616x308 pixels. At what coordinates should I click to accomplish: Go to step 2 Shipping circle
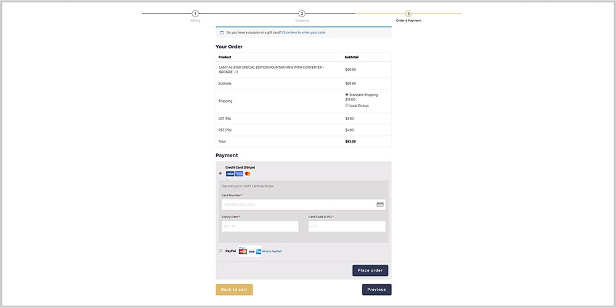302,14
